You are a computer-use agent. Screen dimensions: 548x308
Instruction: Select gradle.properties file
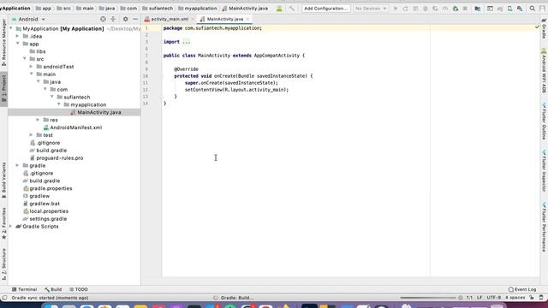tap(48, 188)
